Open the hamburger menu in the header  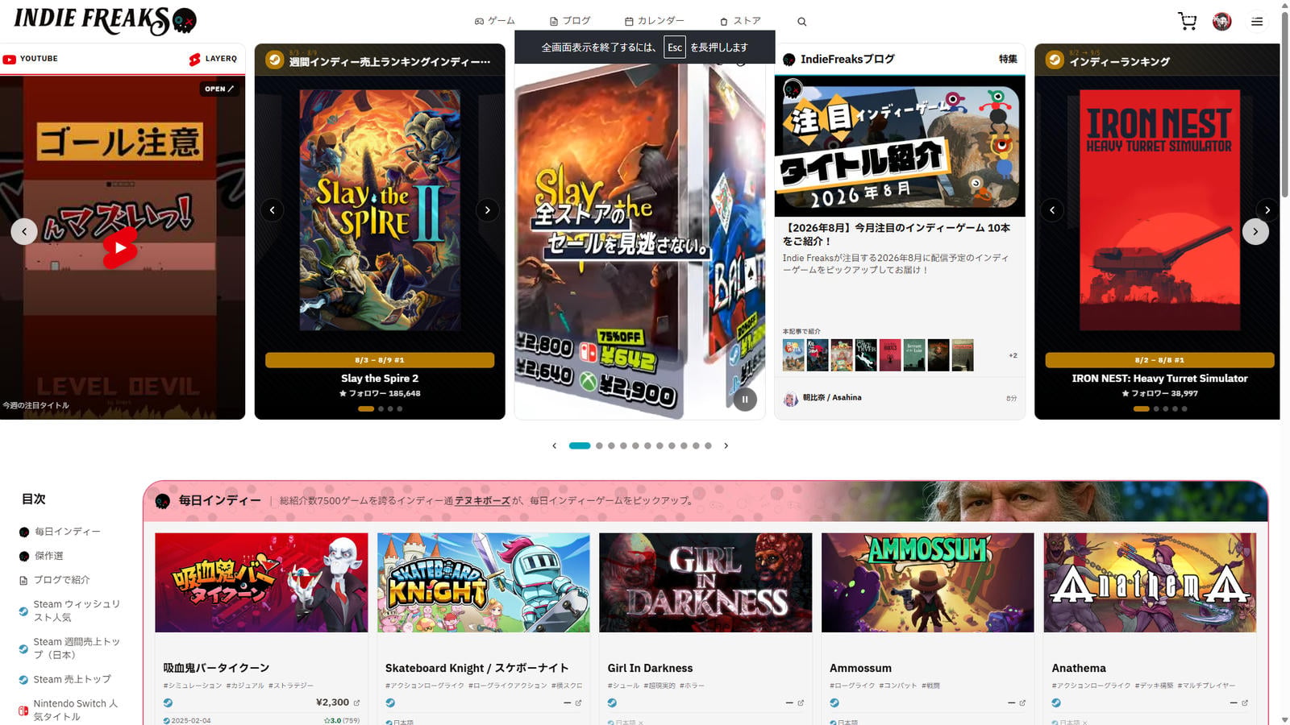[1257, 22]
